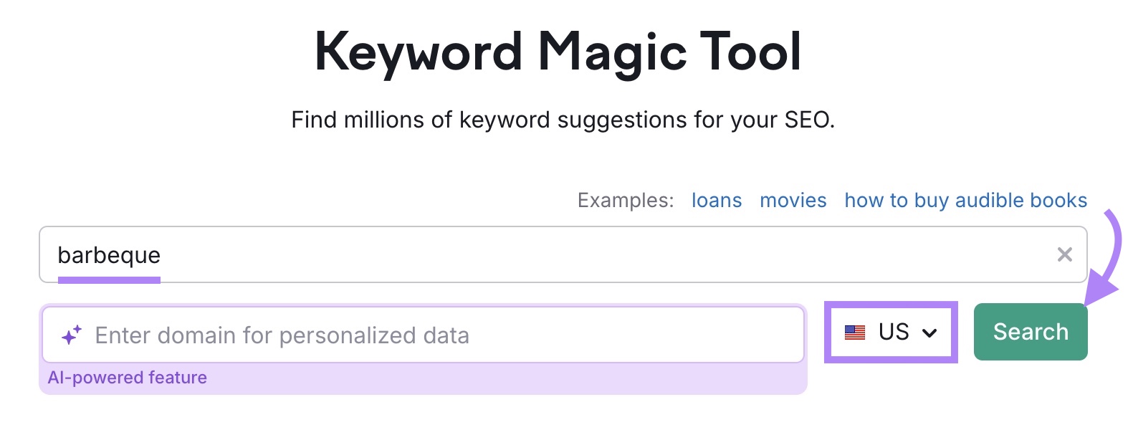Click the enter domain for personalized data field

[x=358, y=334]
